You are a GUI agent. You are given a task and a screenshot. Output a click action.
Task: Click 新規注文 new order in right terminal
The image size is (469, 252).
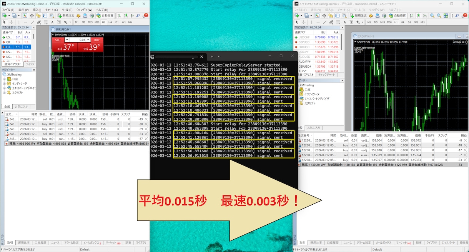[x=358, y=16]
